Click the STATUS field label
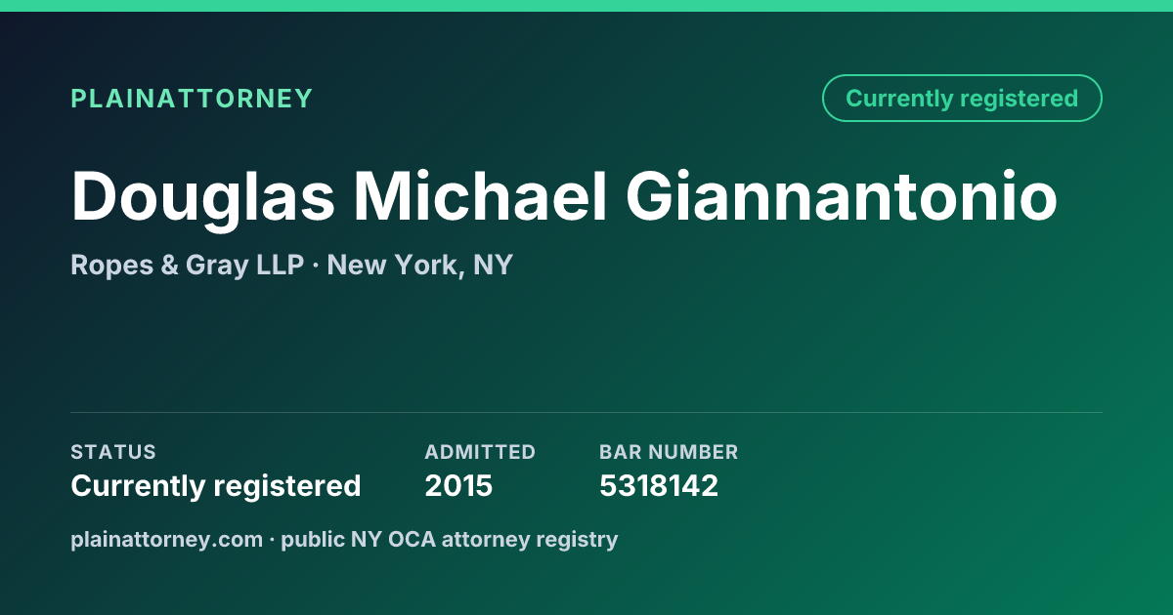The height and width of the screenshot is (615, 1173). click(x=113, y=452)
